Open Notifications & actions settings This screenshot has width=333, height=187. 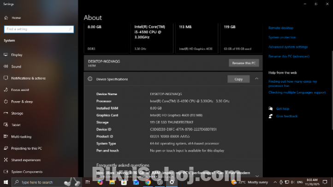click(28, 78)
